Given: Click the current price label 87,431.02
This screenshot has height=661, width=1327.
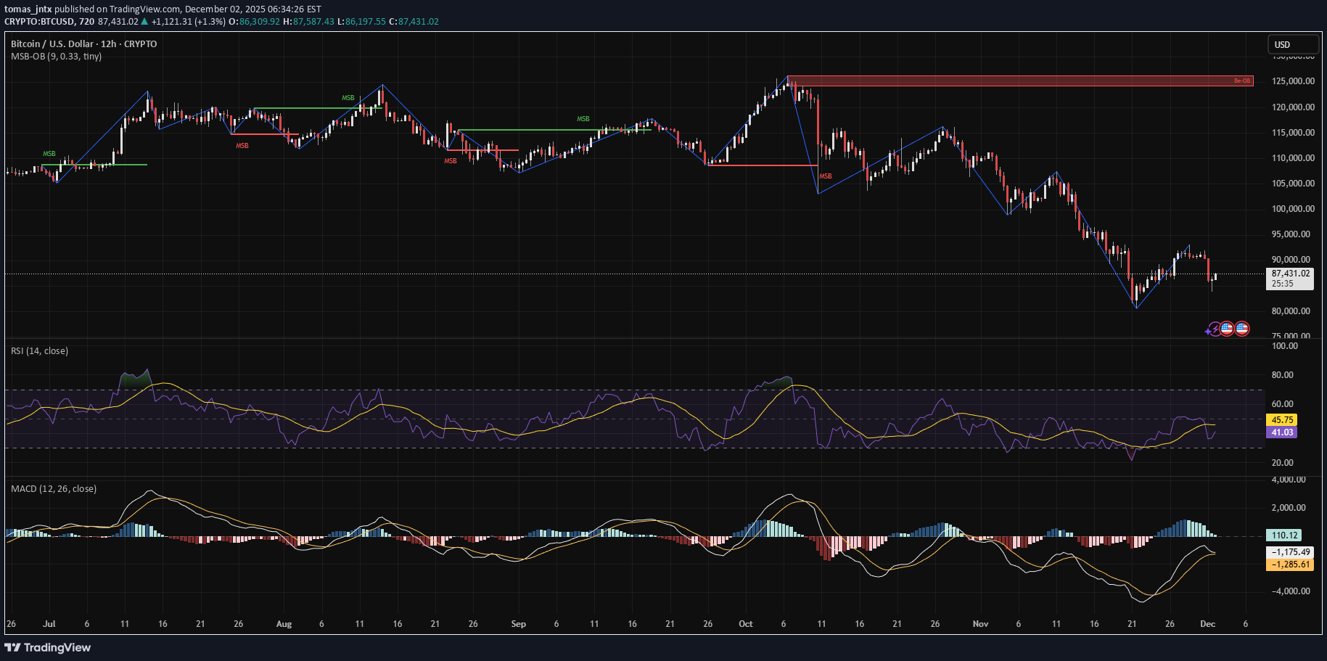Looking at the screenshot, I should tap(1291, 274).
